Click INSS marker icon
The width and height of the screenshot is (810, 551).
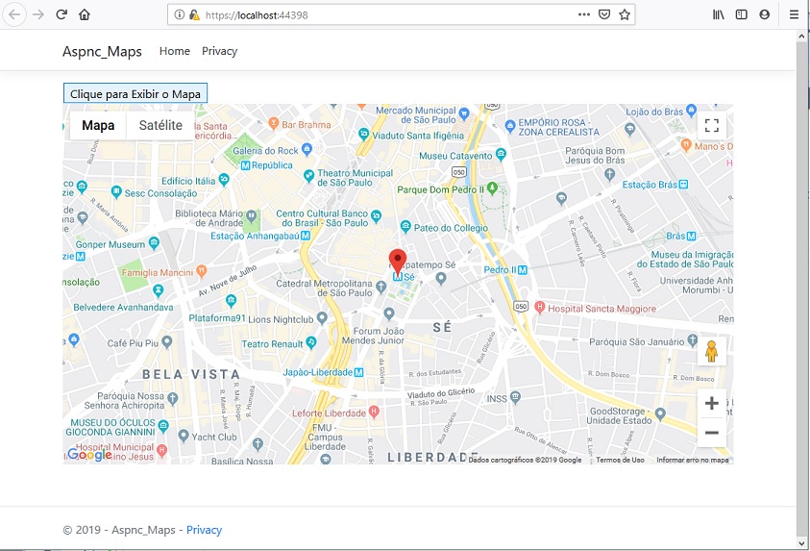(515, 397)
